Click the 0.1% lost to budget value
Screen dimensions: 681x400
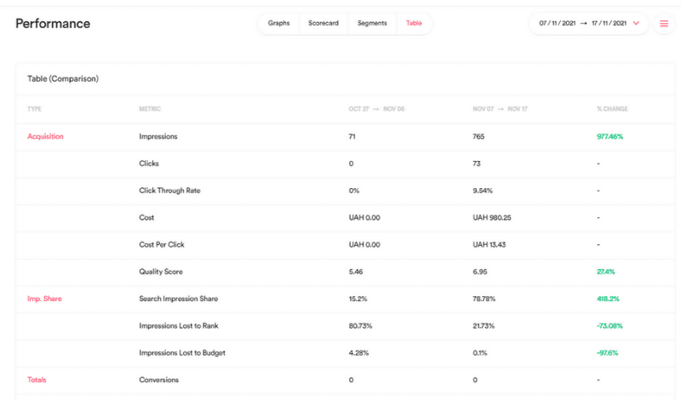[479, 353]
